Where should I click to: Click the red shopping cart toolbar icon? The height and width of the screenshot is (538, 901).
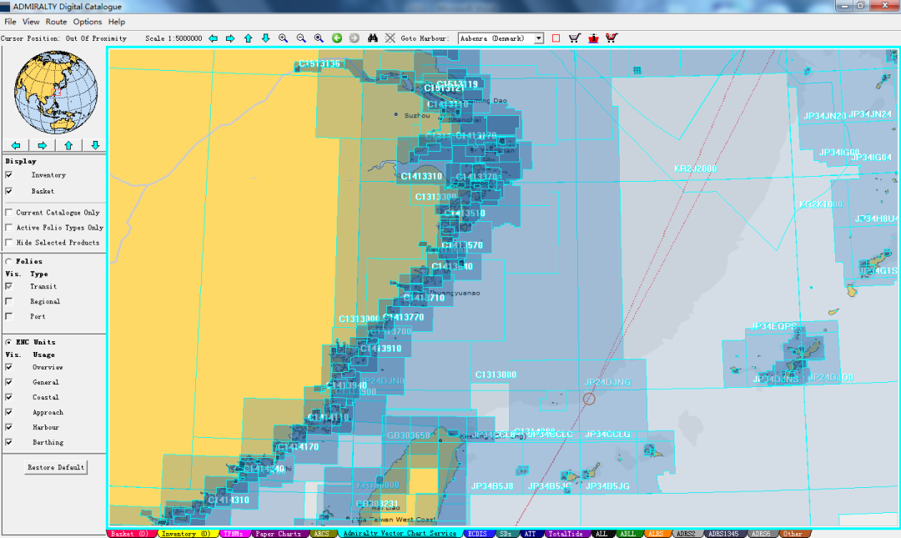[x=612, y=38]
